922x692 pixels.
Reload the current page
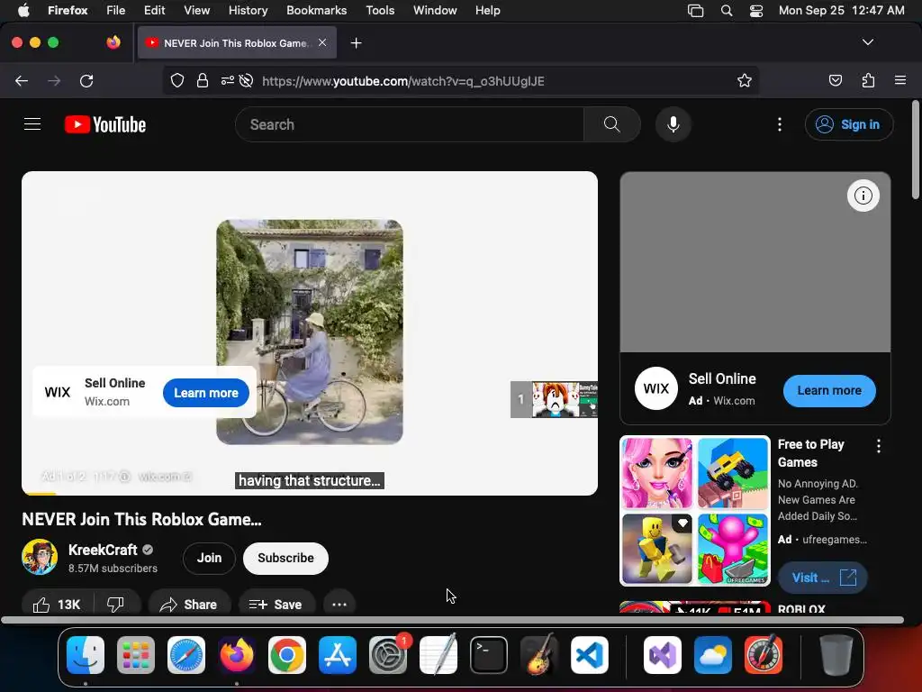click(86, 80)
